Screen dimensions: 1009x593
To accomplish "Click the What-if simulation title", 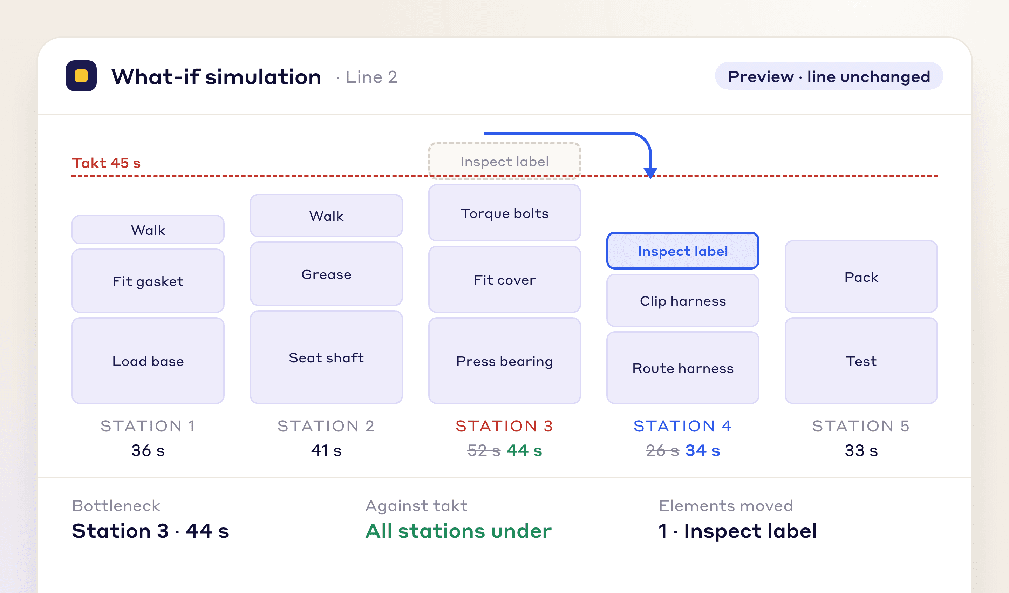I will (216, 76).
